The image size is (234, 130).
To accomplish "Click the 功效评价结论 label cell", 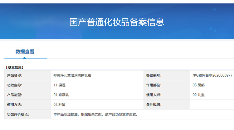I will pos(28,114).
